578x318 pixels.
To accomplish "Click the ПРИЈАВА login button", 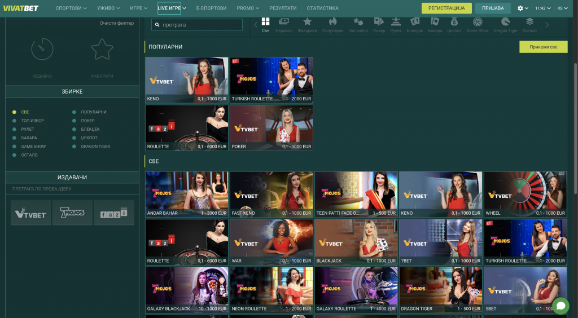I will tap(493, 8).
